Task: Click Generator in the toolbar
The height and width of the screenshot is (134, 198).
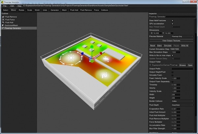Action: (x=55, y=10)
